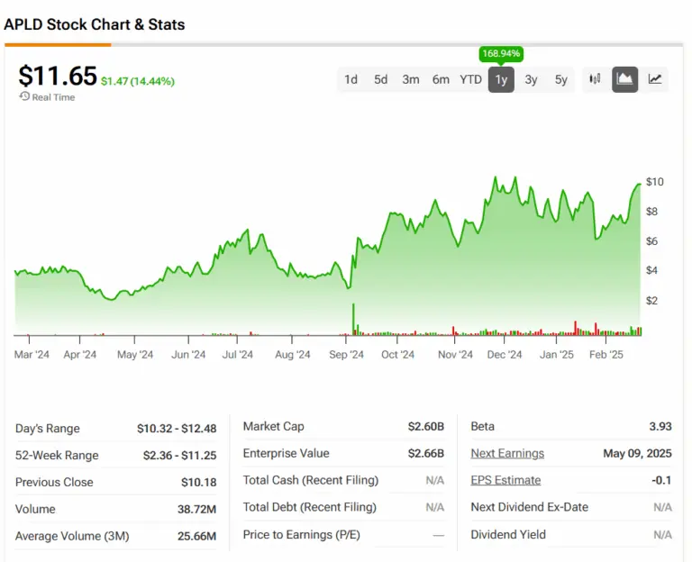The image size is (692, 562).
Task: Click the Total Debt (Recent Filing) label
Action: pos(309,507)
